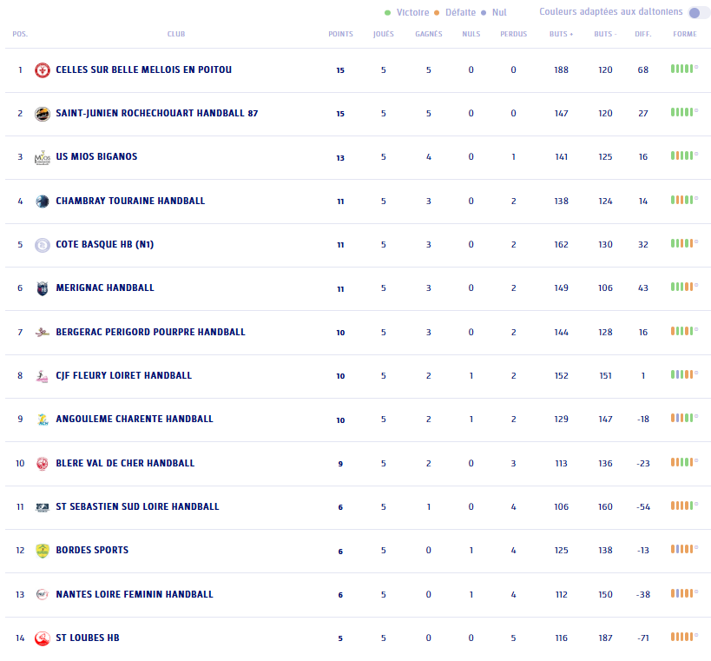Open the Cote Basque HB (N1) team link
711x661 pixels.
(x=104, y=245)
